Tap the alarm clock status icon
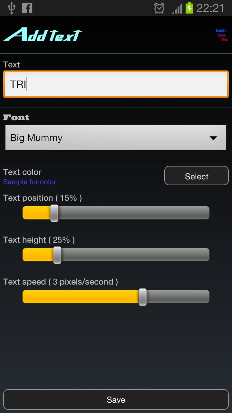232x413 pixels. [x=159, y=8]
